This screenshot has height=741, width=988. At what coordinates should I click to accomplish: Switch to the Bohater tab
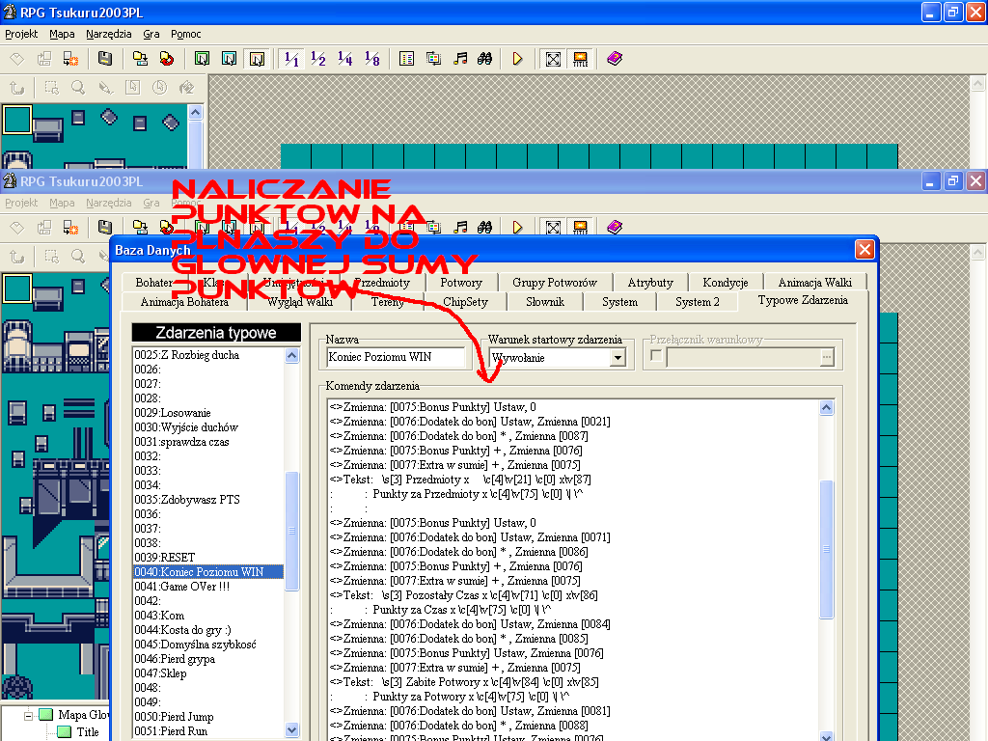coord(153,283)
